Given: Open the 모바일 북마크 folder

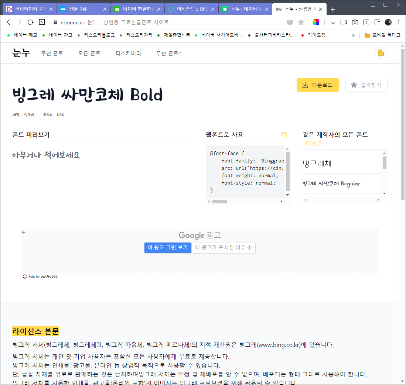Looking at the screenshot, I should 382,35.
